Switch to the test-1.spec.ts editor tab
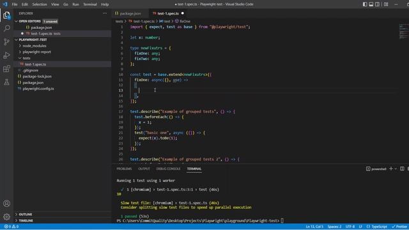Image resolution: width=409 pixels, height=230 pixels. pos(168,13)
